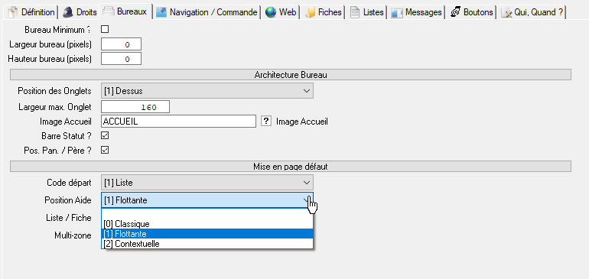Collapse the Position Aide dropdown arrow
The height and width of the screenshot is (279, 589).
[307, 200]
